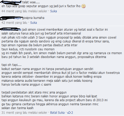Image resolution: width=124 pixels, height=116 pixels.
Task: Click the line 'taun kedua, rcti nyodorin ceu momon'
Action: coord(28,49)
